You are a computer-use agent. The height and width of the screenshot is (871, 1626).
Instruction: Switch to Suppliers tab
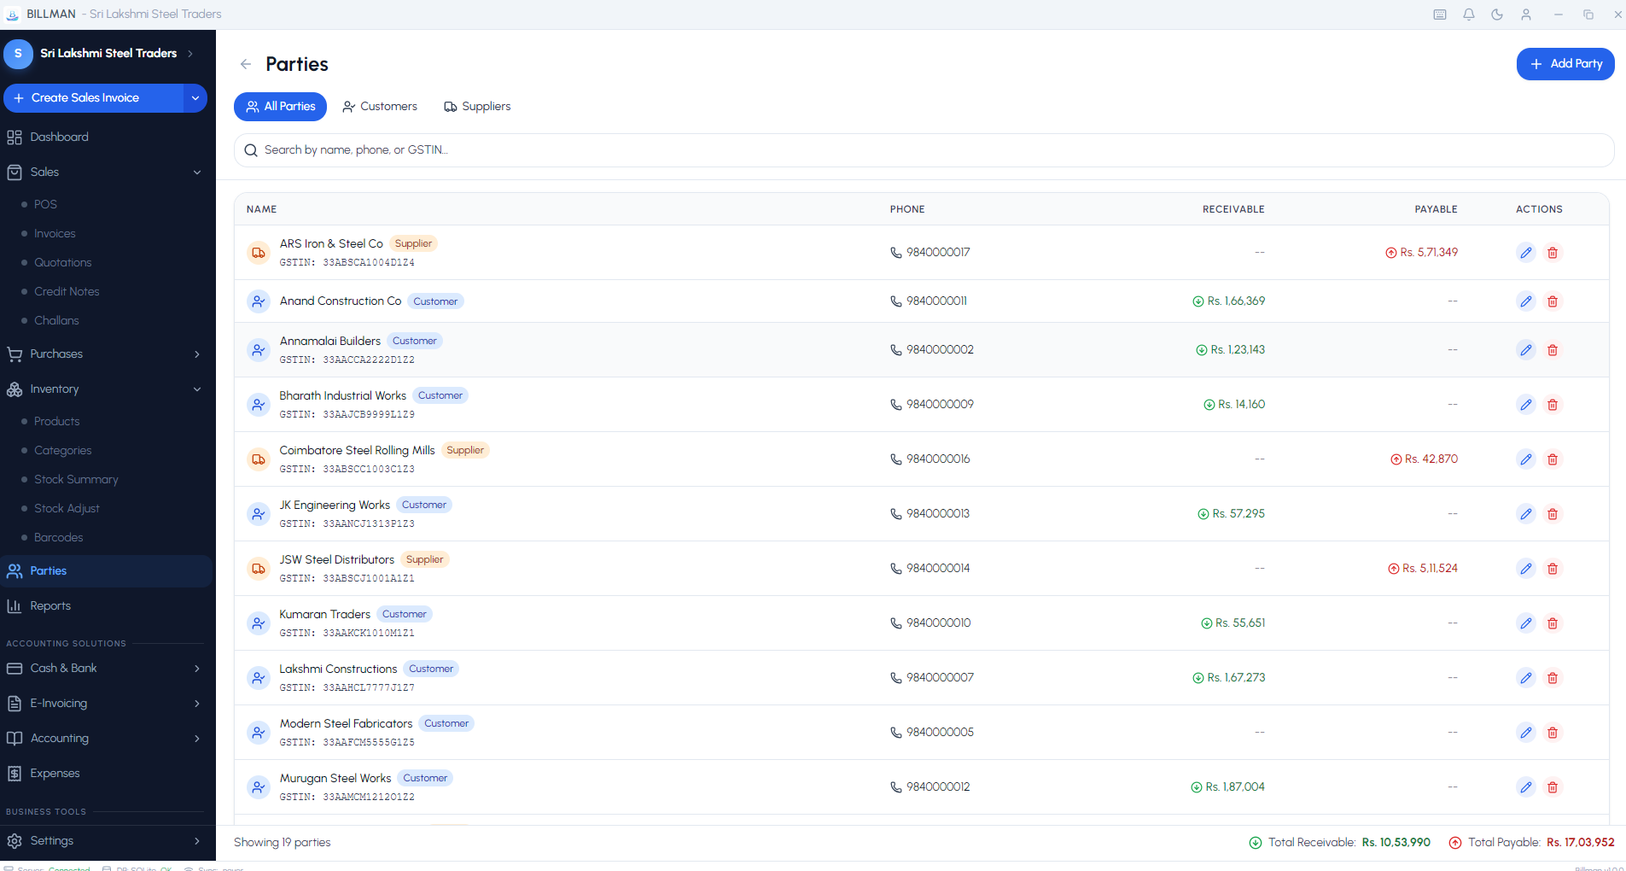tap(477, 107)
